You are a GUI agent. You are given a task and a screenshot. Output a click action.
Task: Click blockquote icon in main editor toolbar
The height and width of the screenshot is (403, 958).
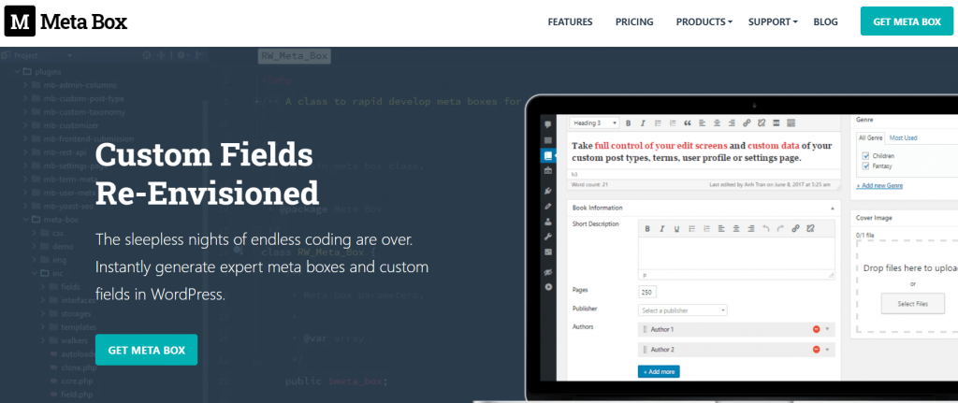click(x=688, y=123)
